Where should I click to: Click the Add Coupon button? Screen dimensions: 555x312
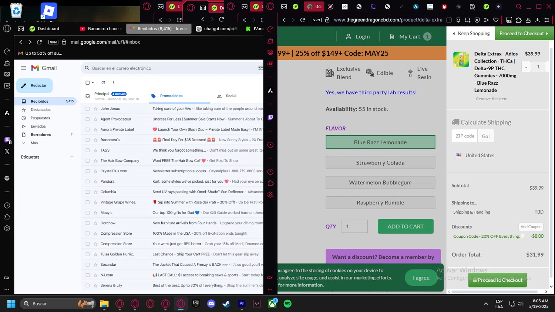pyautogui.click(x=531, y=227)
